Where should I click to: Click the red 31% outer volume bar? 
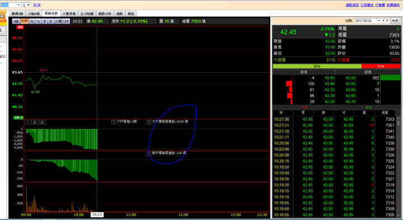click(381, 66)
